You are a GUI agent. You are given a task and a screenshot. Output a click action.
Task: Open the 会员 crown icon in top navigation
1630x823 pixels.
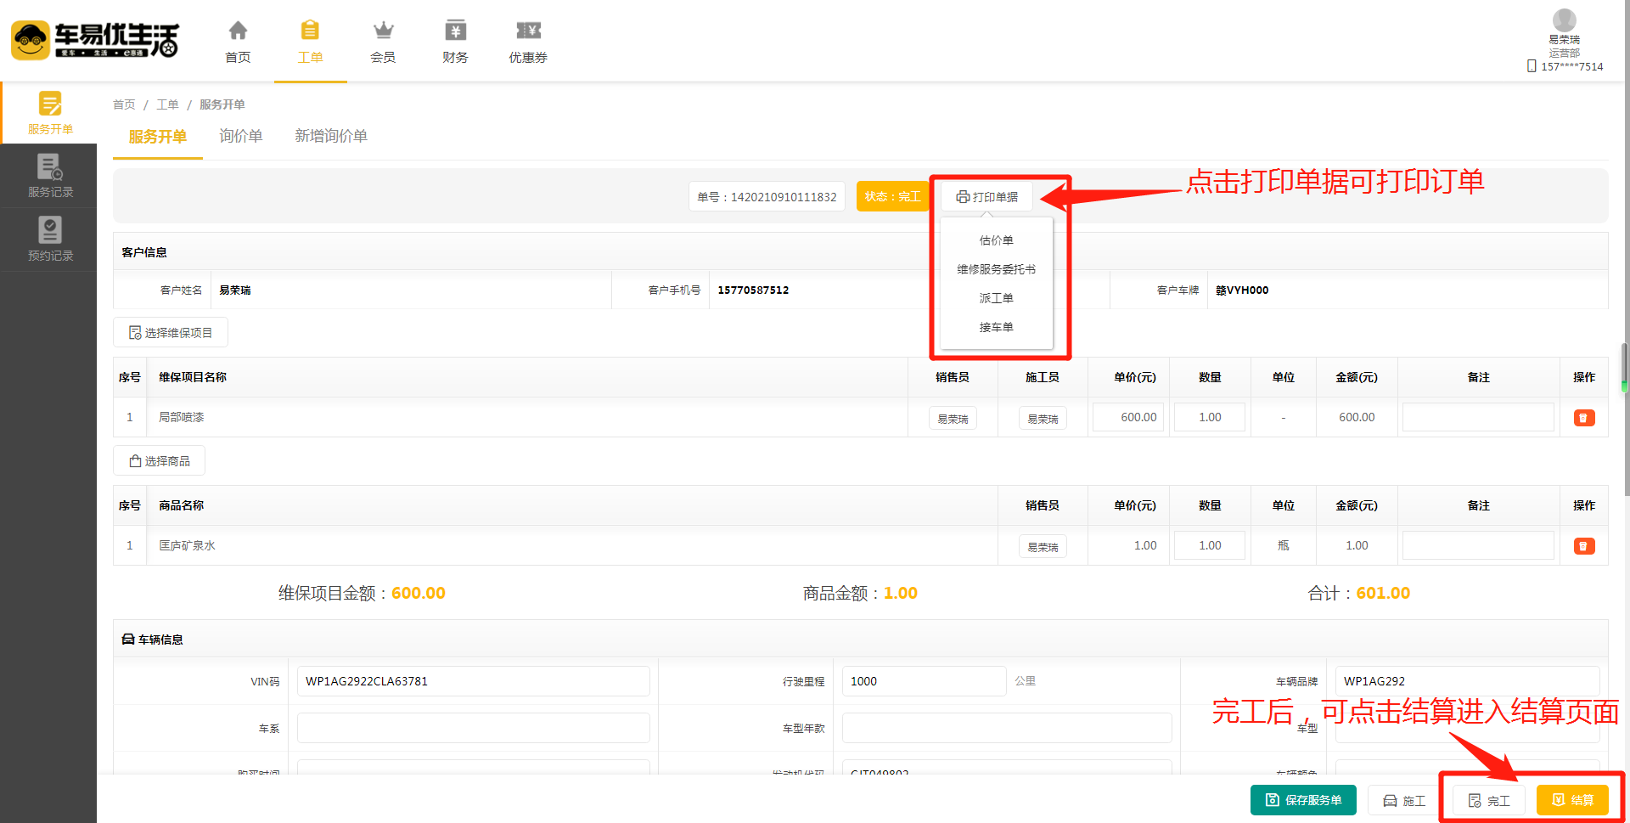click(x=383, y=31)
